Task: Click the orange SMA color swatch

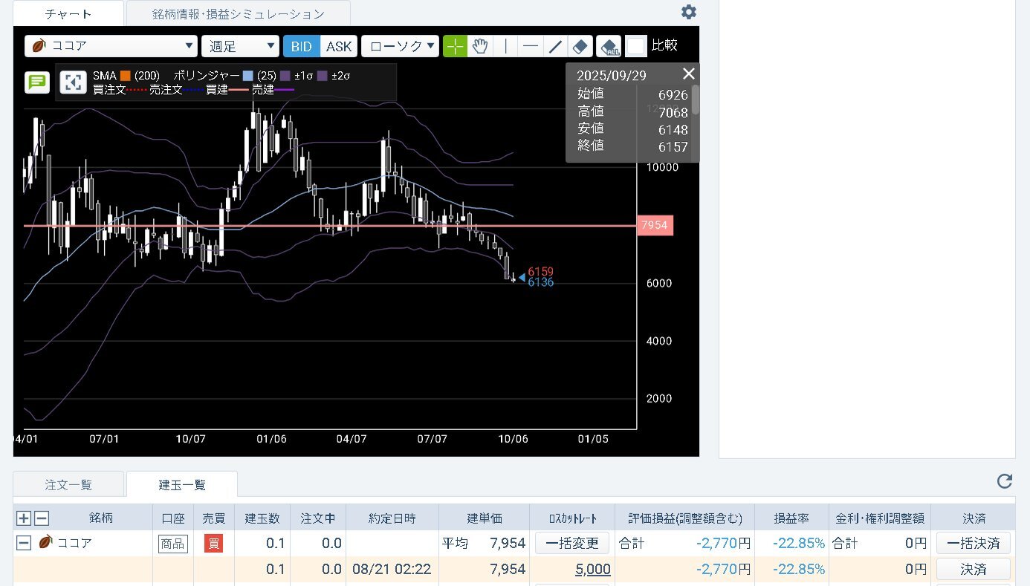Action: (x=125, y=76)
